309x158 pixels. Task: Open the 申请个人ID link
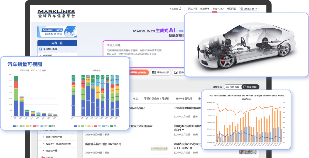click(218, 9)
